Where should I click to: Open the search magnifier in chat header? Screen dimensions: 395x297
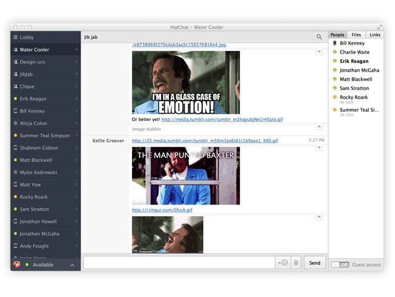coord(319,37)
